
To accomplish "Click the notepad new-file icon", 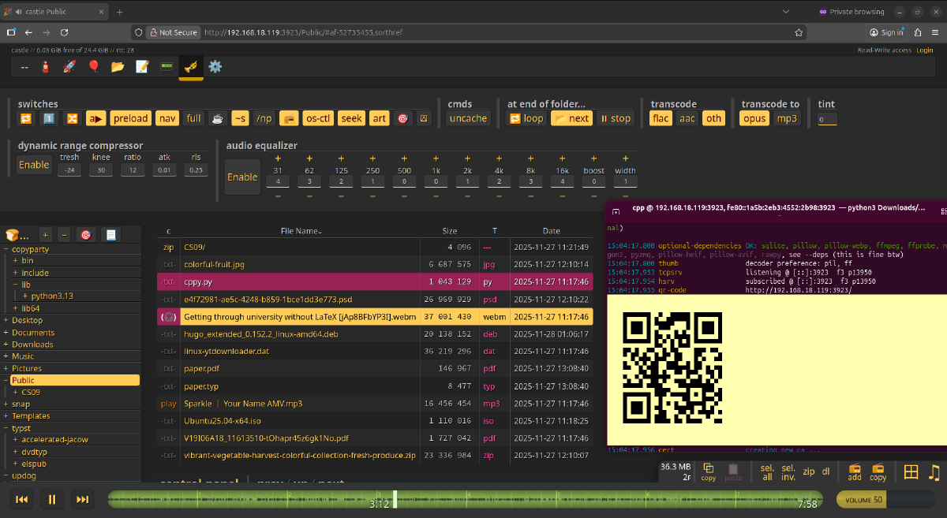I will (142, 67).
